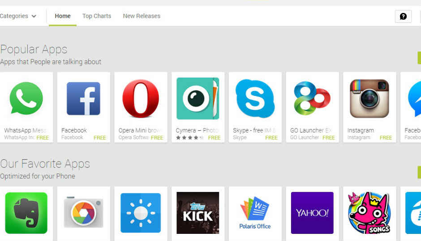Screen dimensions: 421x241
Task: Click the 'WhatsApp Inc' developer name
Action: point(20,137)
